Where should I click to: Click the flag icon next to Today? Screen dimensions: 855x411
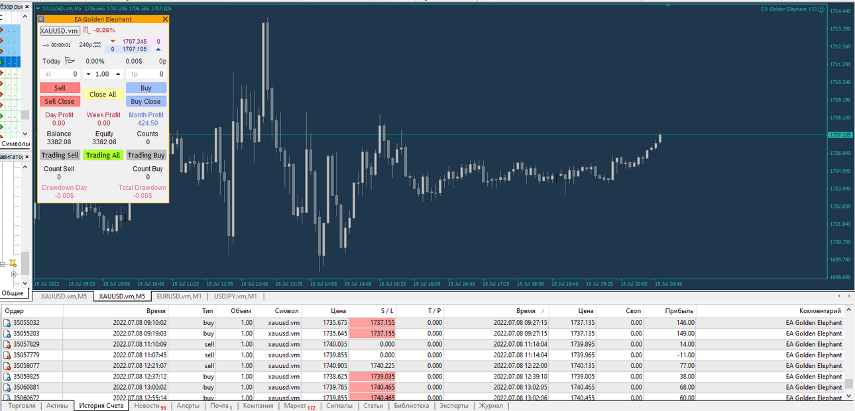point(70,61)
